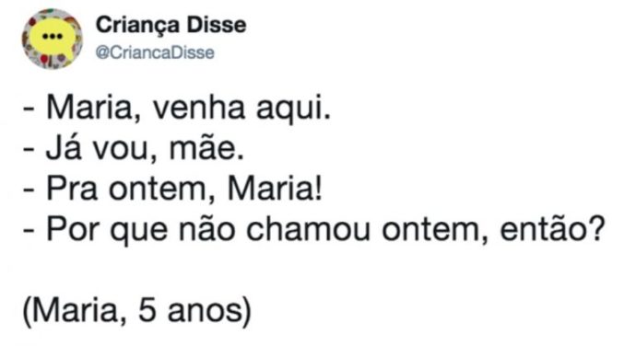Click the line "Maria, venha aqui."
This screenshot has width=636, height=346.
(x=177, y=109)
